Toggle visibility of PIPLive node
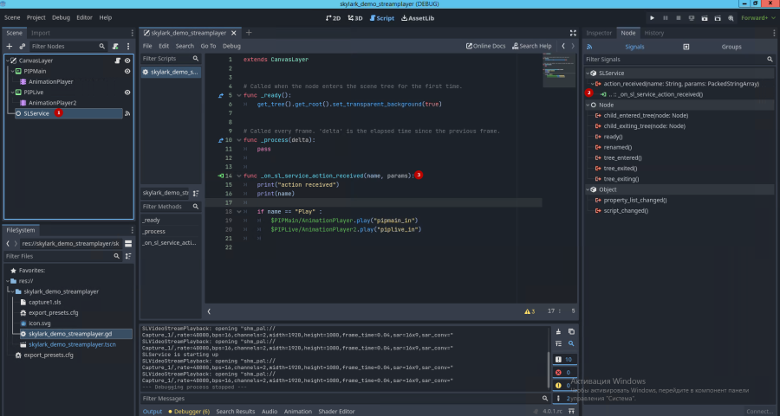780x416 pixels. 127,93
